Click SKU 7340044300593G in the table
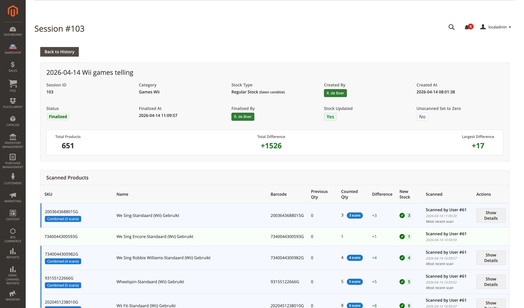The width and height of the screenshot is (524, 308). (61, 237)
